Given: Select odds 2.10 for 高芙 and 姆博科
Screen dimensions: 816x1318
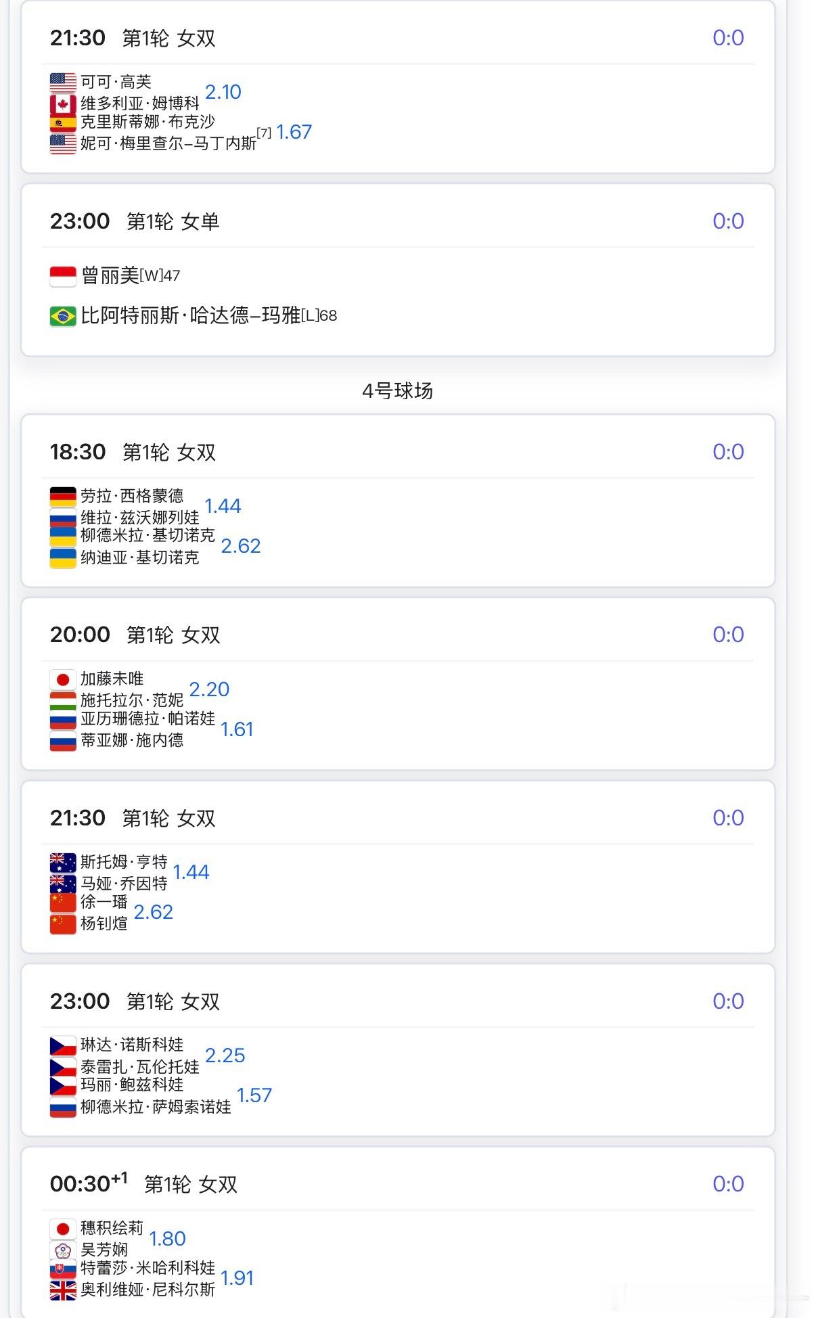Looking at the screenshot, I should pos(223,92).
